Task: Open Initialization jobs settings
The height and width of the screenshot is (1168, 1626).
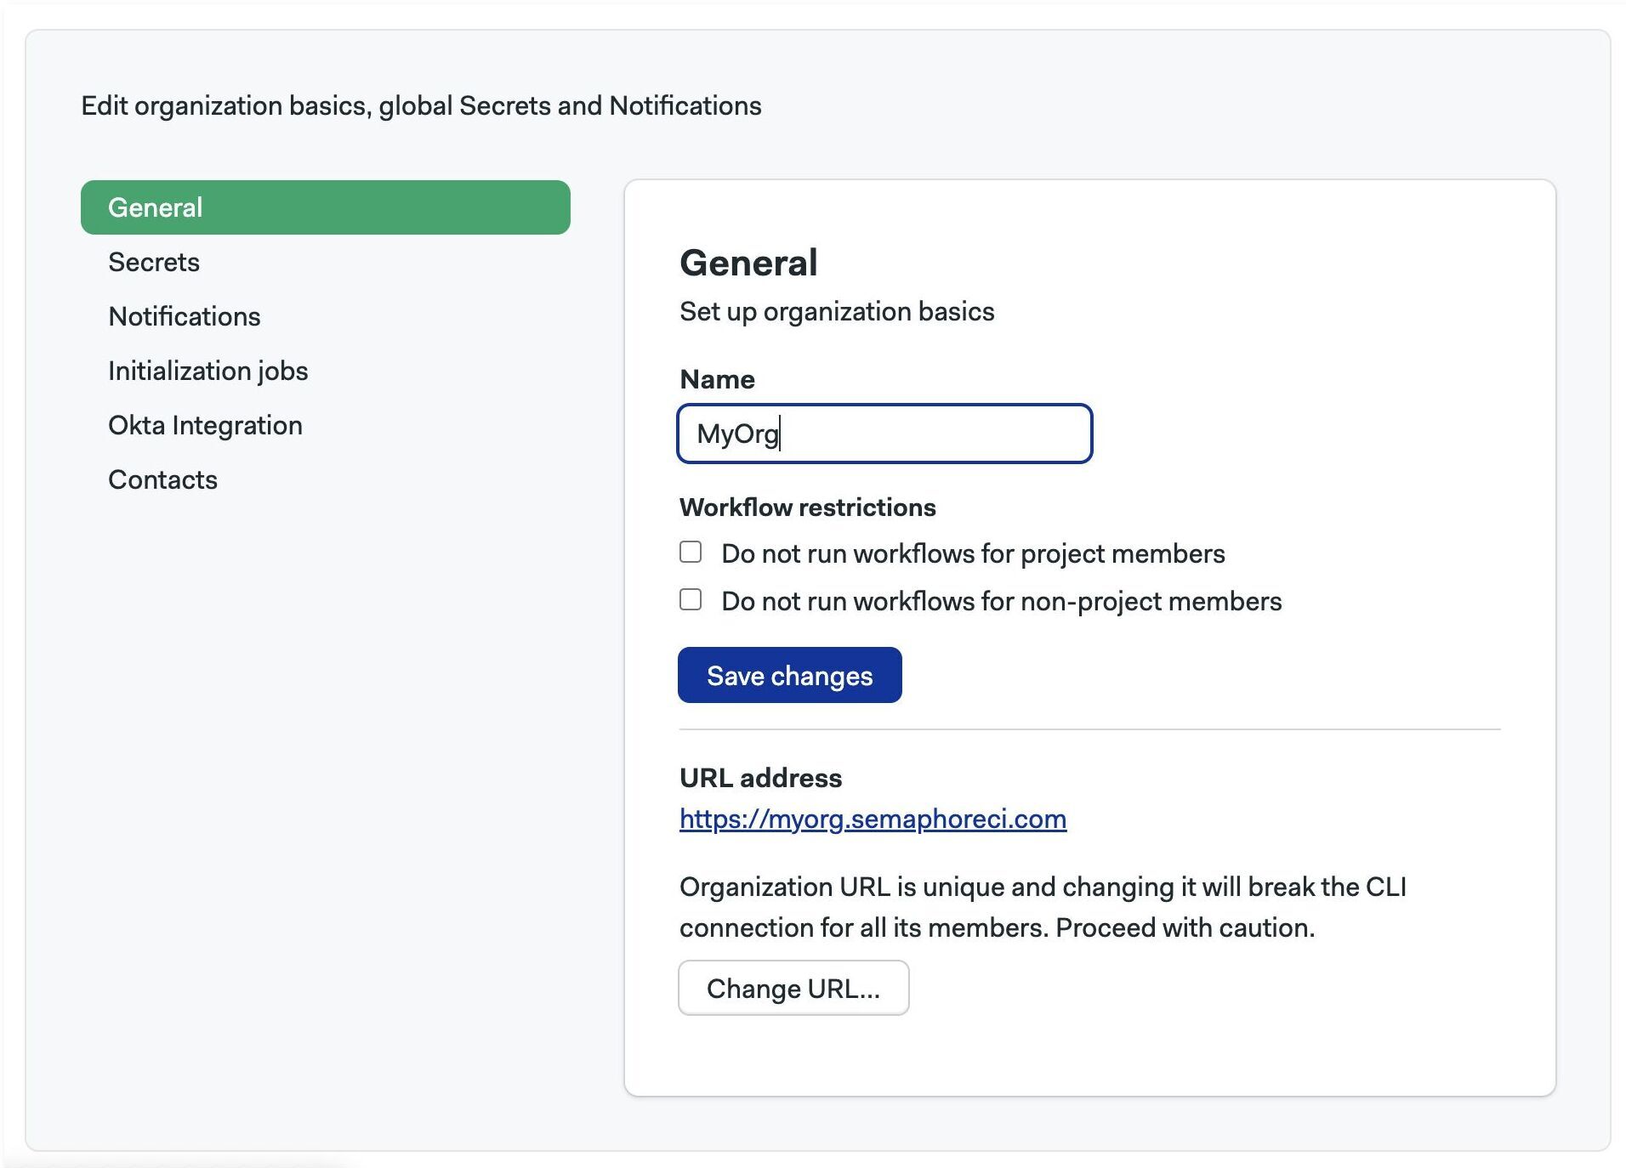Action: 208,371
